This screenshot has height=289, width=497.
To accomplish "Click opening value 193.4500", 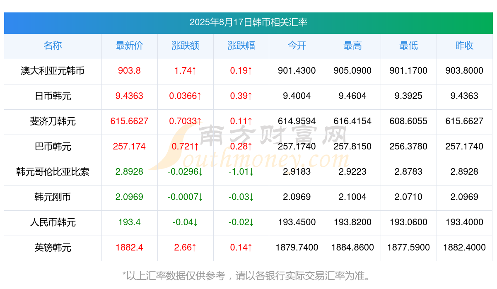I will click(297, 222).
